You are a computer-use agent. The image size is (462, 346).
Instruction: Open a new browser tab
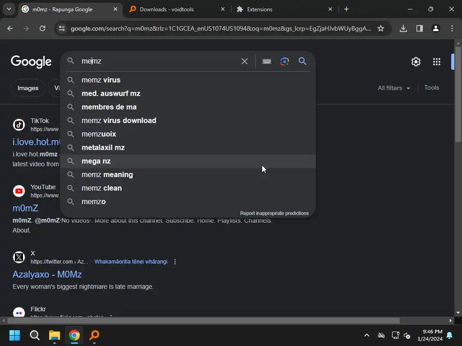coord(346,9)
